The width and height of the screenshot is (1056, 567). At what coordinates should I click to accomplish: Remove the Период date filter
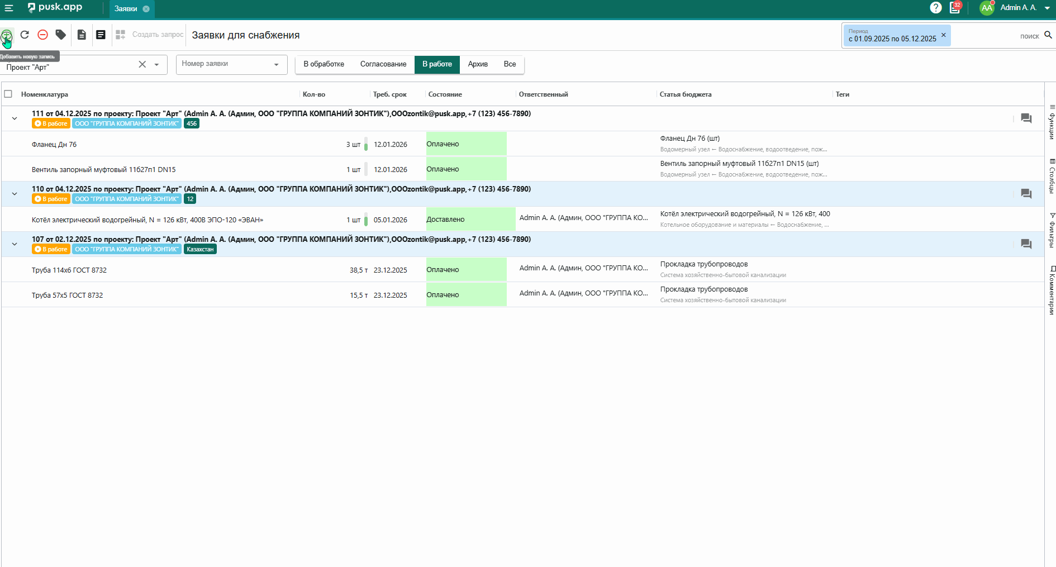(944, 35)
